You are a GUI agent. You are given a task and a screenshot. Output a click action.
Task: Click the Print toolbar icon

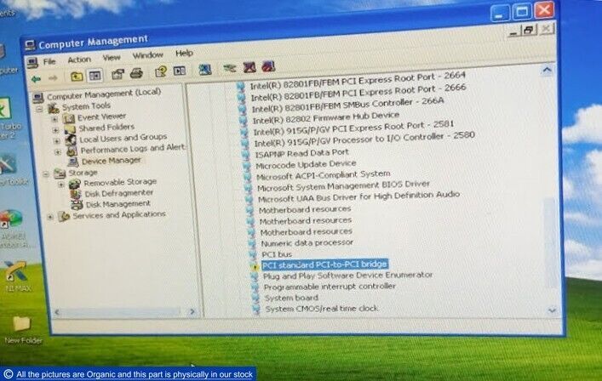point(136,73)
